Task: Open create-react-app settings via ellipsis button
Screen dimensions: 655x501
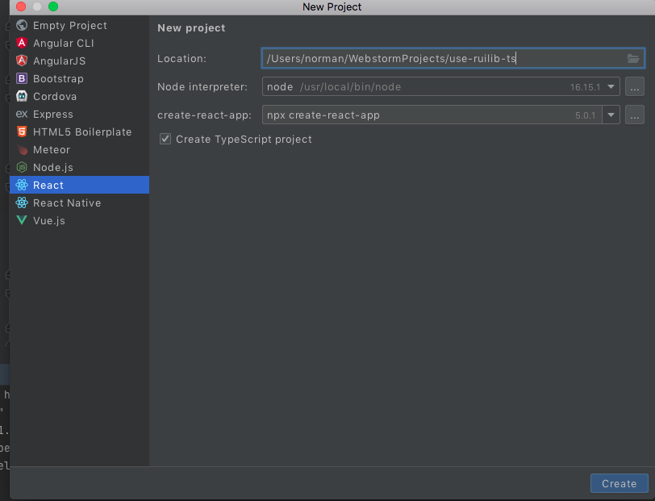Action: (635, 115)
